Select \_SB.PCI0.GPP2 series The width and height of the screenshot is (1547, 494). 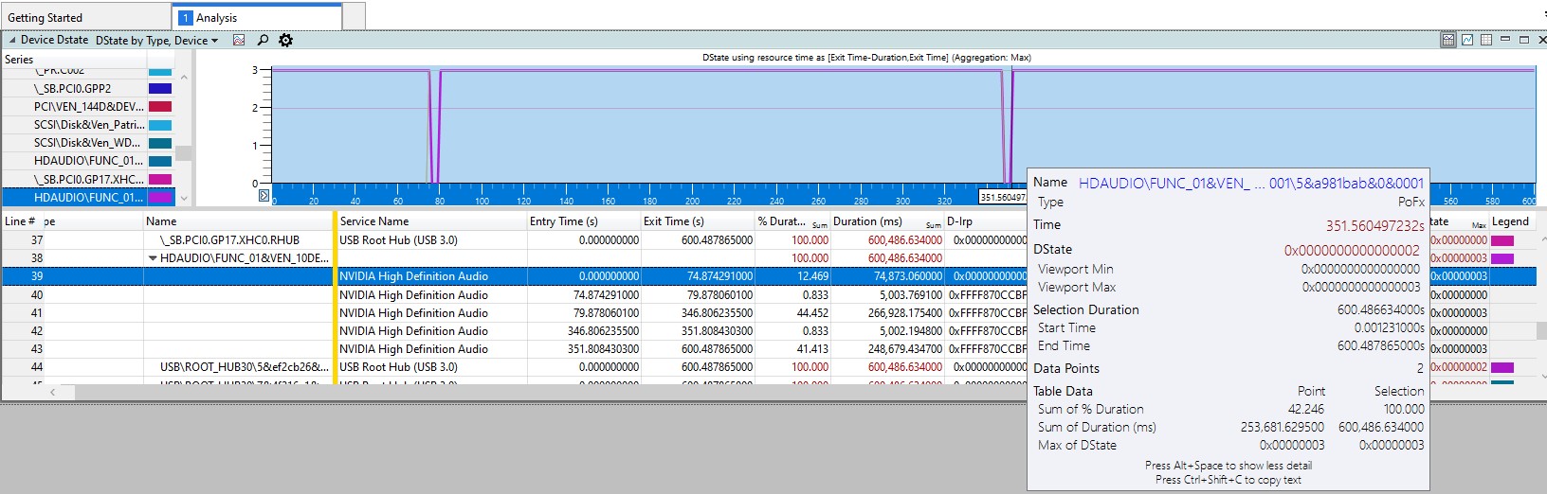tap(72, 89)
